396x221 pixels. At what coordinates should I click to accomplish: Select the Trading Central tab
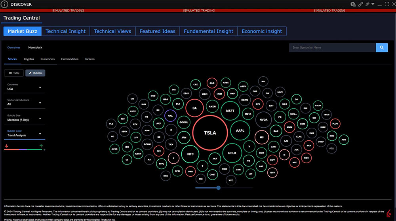[x=21, y=18]
